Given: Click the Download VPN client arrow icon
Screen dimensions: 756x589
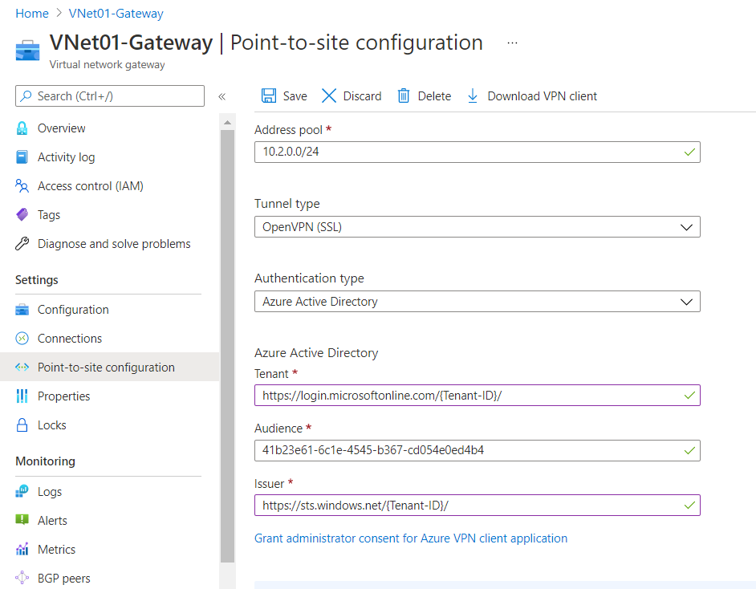Looking at the screenshot, I should pyautogui.click(x=473, y=96).
